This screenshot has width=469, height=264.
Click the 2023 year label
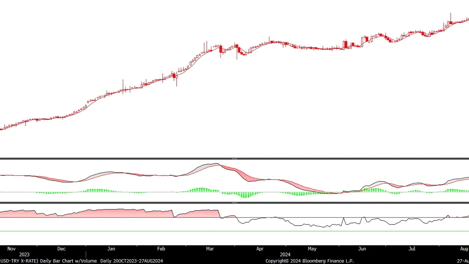click(24, 254)
